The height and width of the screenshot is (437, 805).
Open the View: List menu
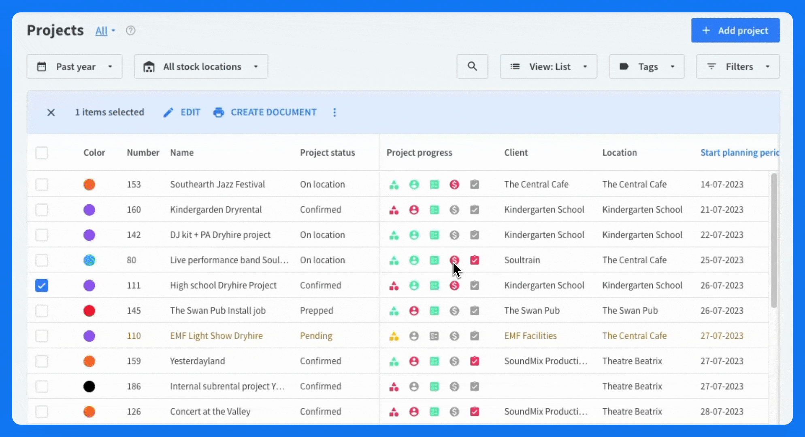click(x=548, y=66)
